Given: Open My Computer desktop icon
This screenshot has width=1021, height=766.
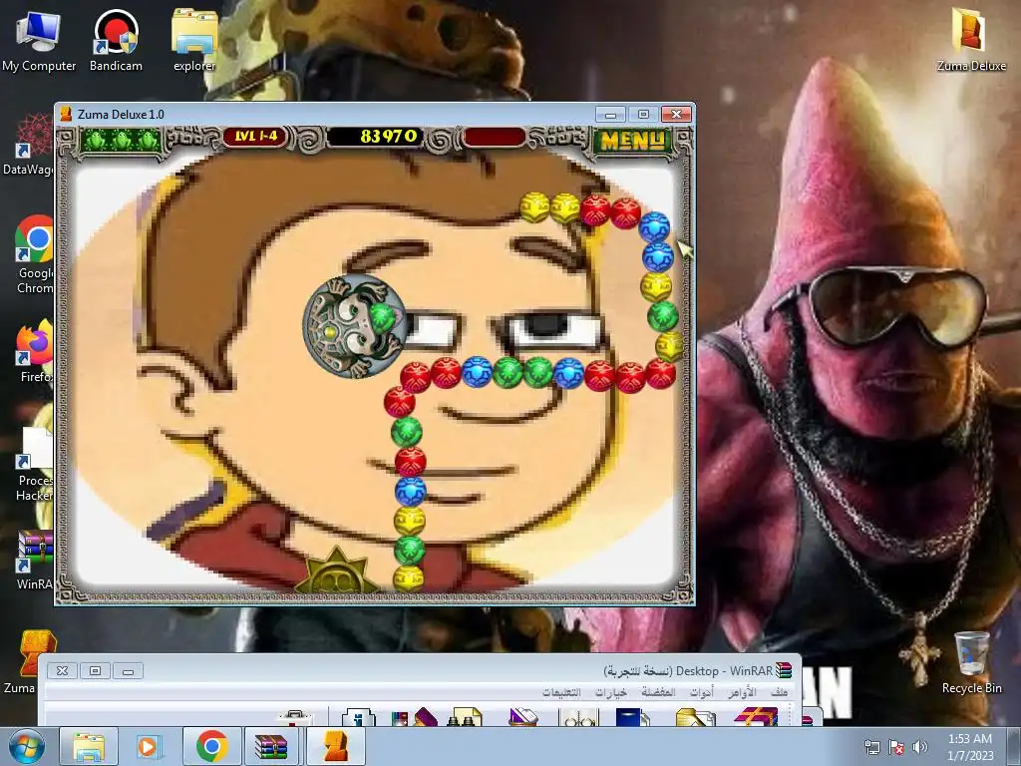Looking at the screenshot, I should [39, 41].
